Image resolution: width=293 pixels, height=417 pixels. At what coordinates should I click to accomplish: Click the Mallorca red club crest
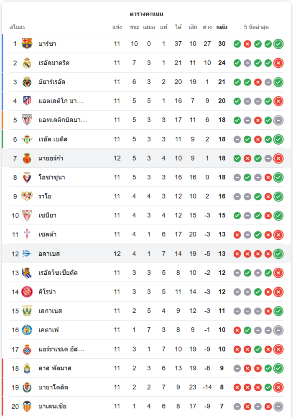(27, 158)
